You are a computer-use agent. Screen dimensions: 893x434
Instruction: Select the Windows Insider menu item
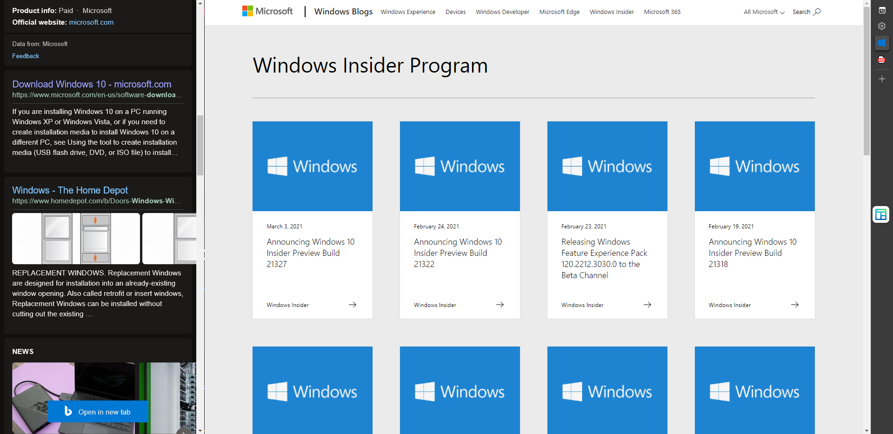pos(611,12)
